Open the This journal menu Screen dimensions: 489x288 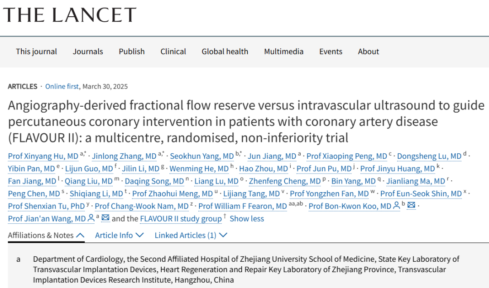(x=37, y=52)
